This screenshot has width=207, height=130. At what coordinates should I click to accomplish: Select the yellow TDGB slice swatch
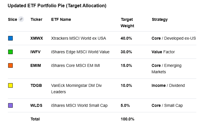point(10,85)
